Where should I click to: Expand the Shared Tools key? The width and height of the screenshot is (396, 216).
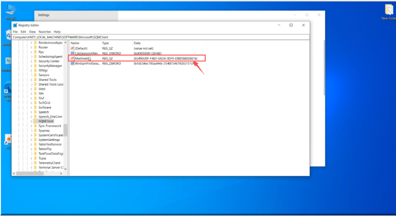pyautogui.click(x=31, y=80)
